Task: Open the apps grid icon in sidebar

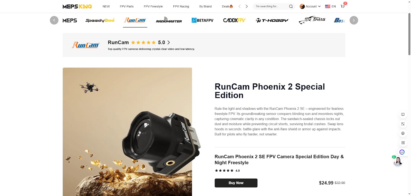Action: point(403,143)
